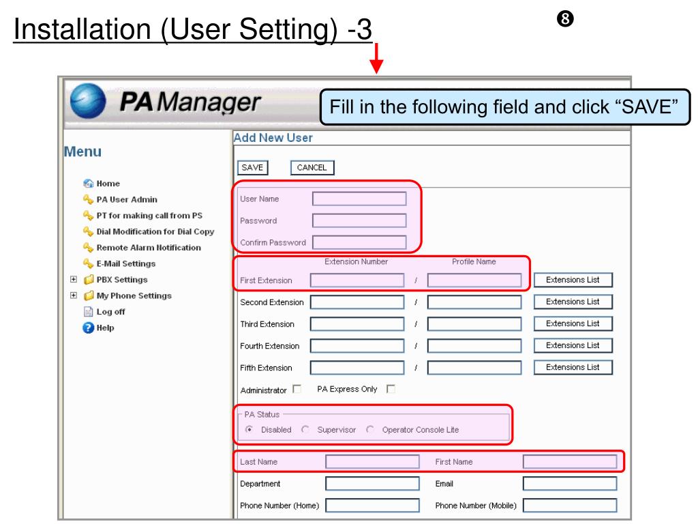Click the Help question mark icon
698x524 pixels.
coord(88,327)
